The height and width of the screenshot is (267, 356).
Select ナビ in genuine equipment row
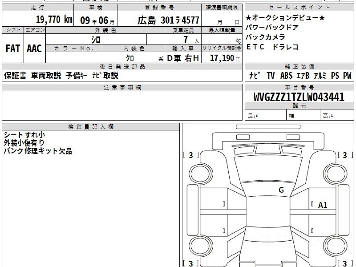coord(255,76)
